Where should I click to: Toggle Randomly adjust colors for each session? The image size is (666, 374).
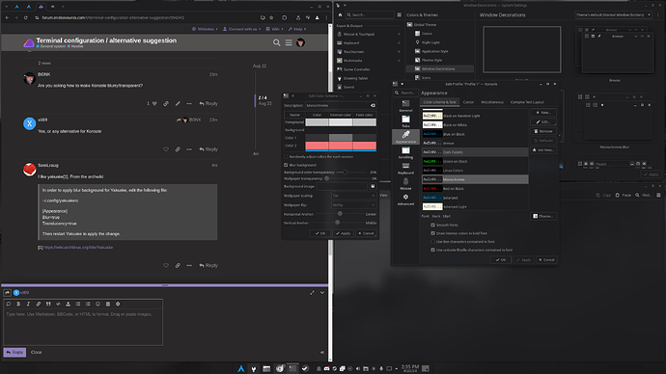click(x=286, y=156)
